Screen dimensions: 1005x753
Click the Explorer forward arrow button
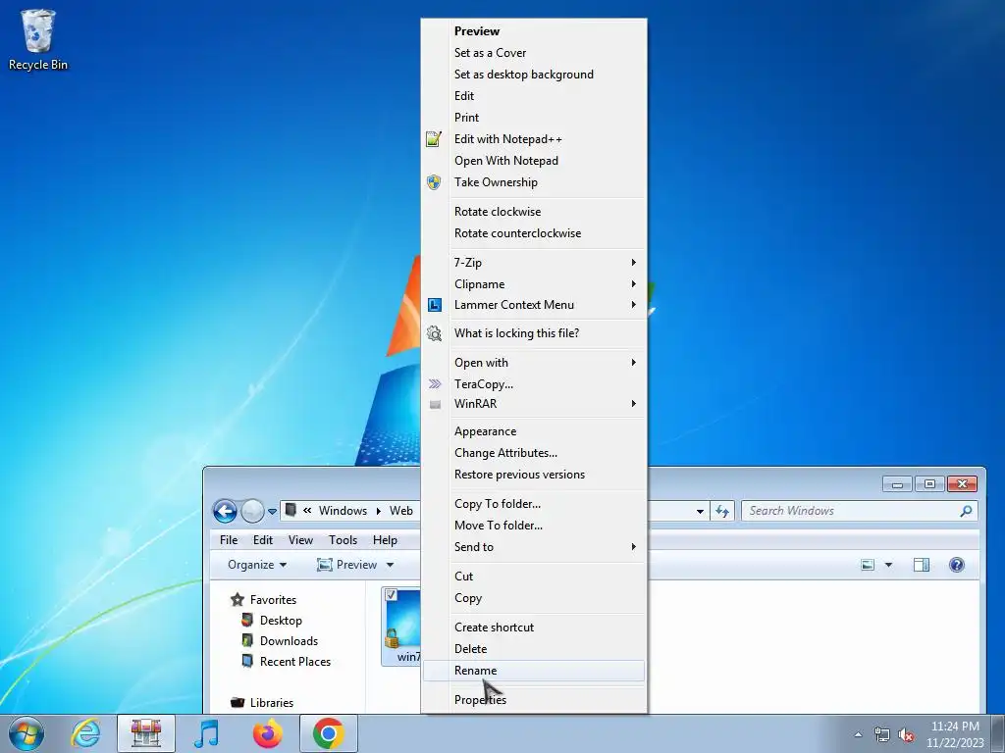[252, 511]
